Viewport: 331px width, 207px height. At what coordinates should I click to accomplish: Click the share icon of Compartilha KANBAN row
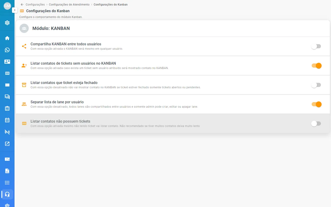click(x=24, y=46)
